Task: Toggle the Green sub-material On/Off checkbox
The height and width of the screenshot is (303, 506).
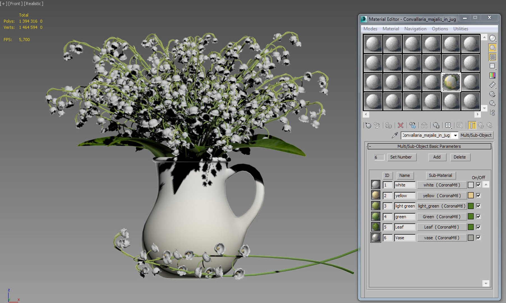Action: pos(479,216)
